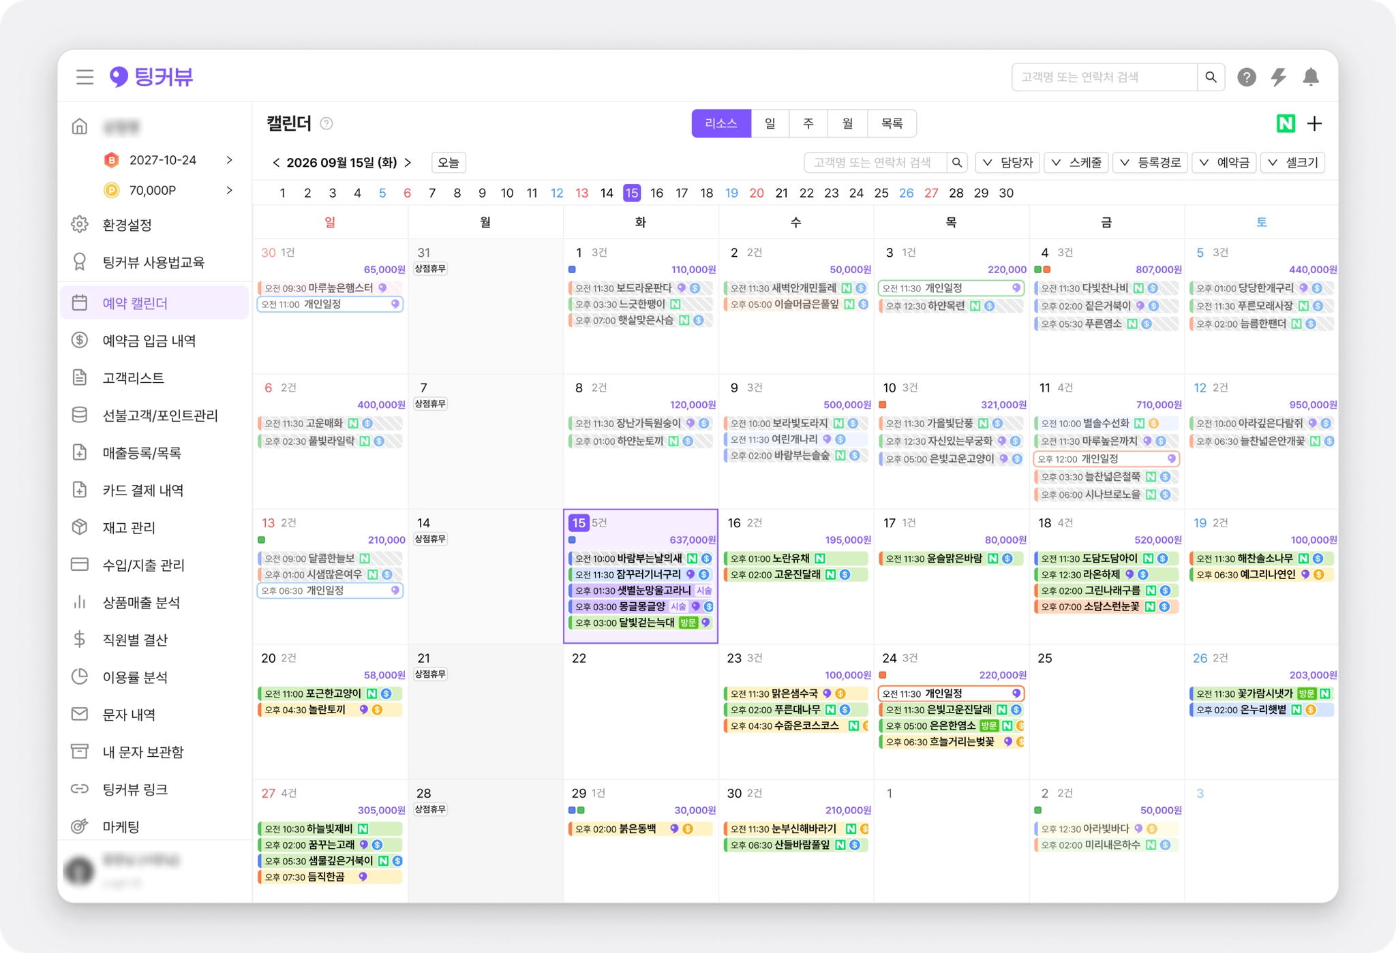1396x953 pixels.
Task: Expand the 등록경로 filter dropdown
Action: (1151, 163)
